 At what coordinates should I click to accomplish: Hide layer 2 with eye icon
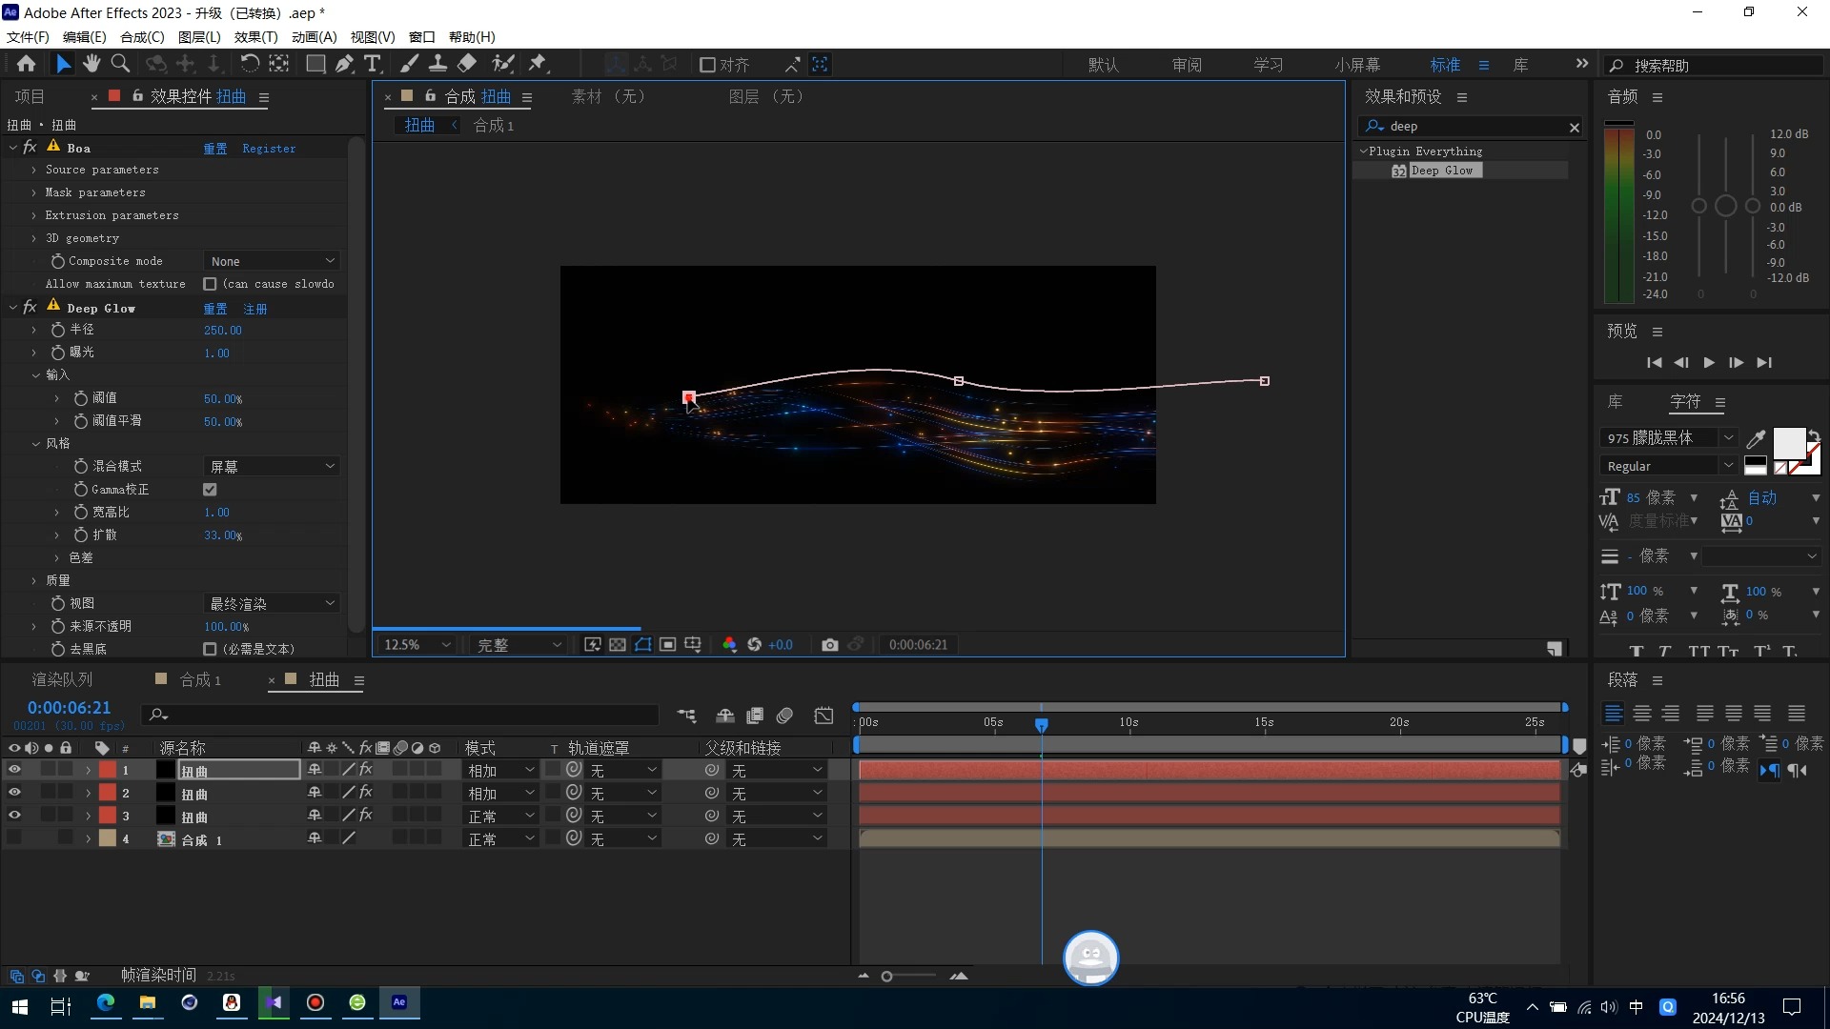pos(14,793)
